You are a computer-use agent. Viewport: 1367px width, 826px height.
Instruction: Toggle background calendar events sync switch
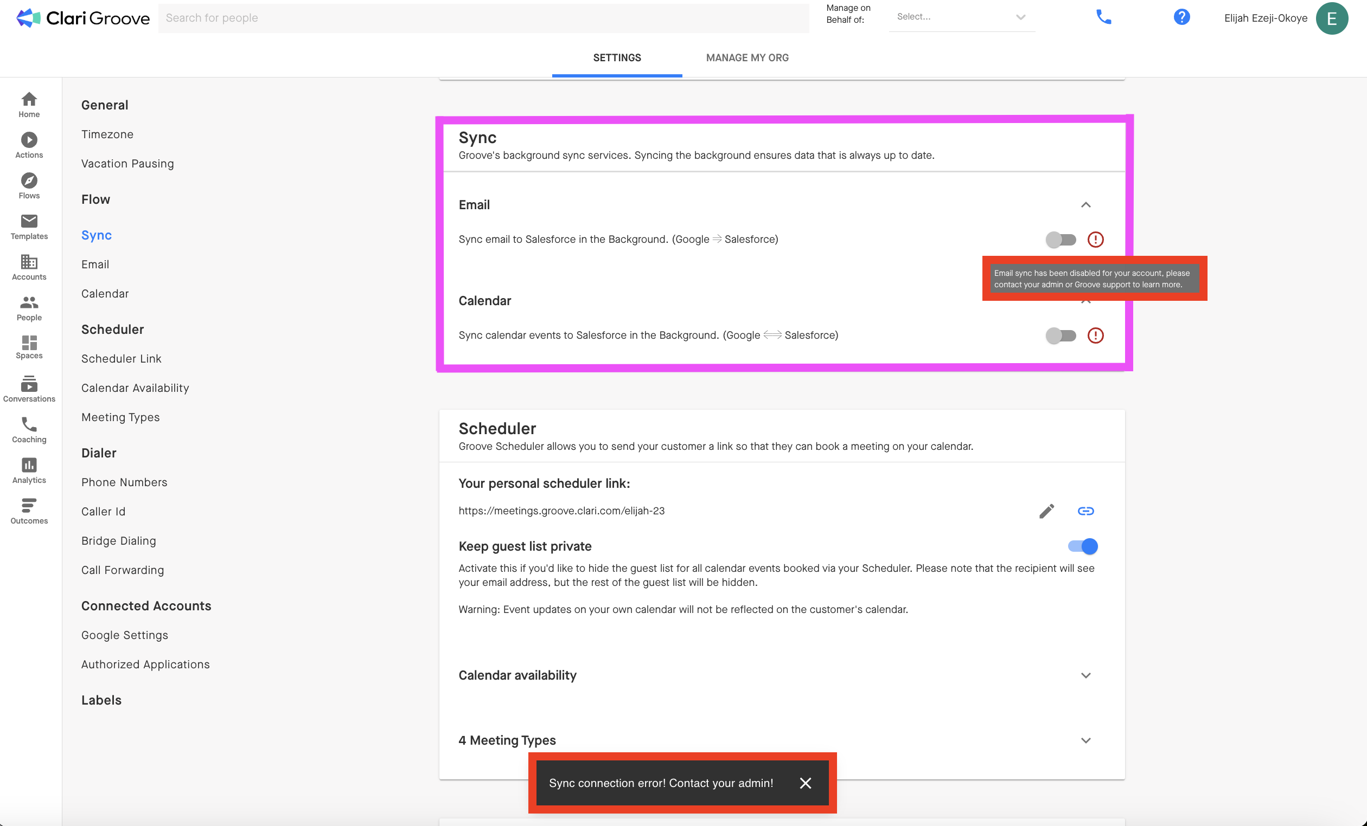click(x=1060, y=335)
